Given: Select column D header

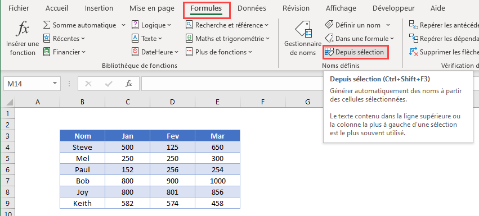Looking at the screenshot, I should (x=172, y=102).
